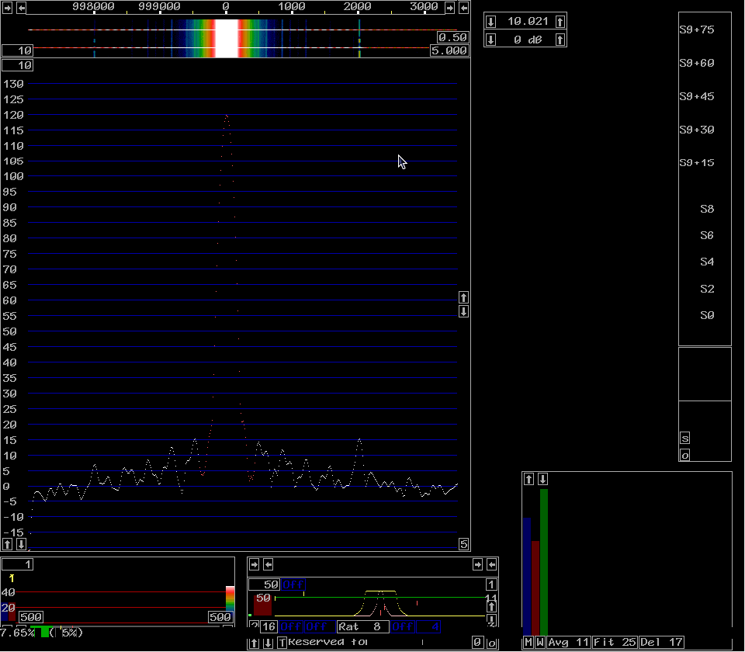The image size is (745, 652).
Task: Click the rainbow color scale bar in the lower-left panel
Action: point(230,598)
